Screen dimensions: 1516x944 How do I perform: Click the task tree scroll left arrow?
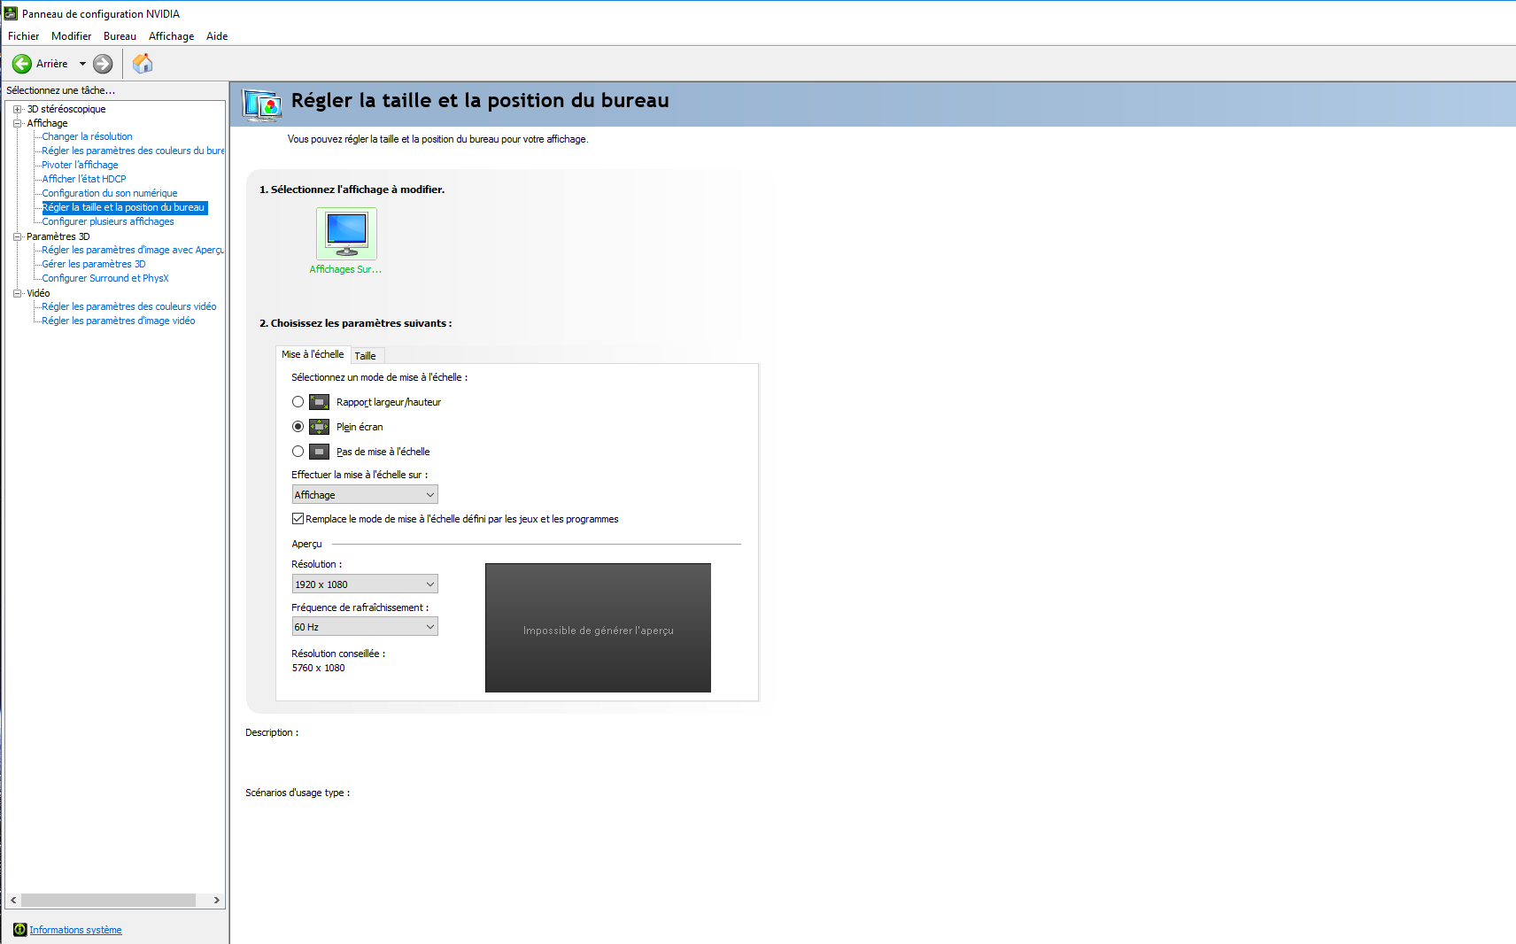pos(13,900)
